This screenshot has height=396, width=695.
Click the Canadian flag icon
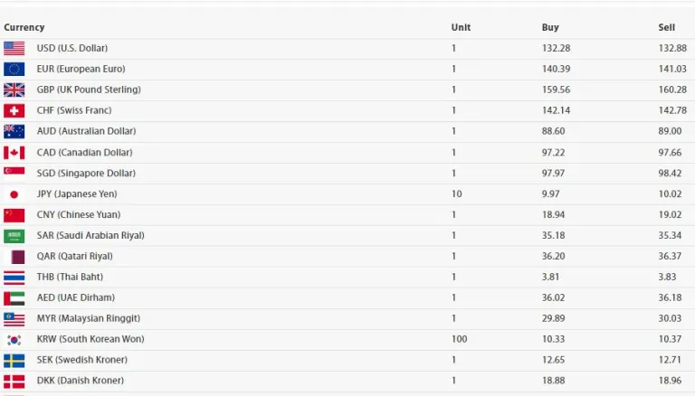14,152
